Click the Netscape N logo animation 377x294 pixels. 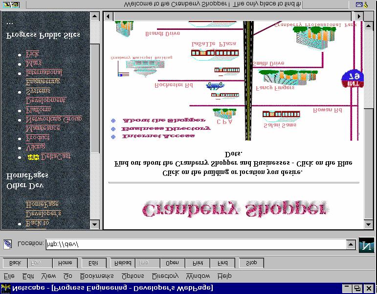[x=366, y=245]
